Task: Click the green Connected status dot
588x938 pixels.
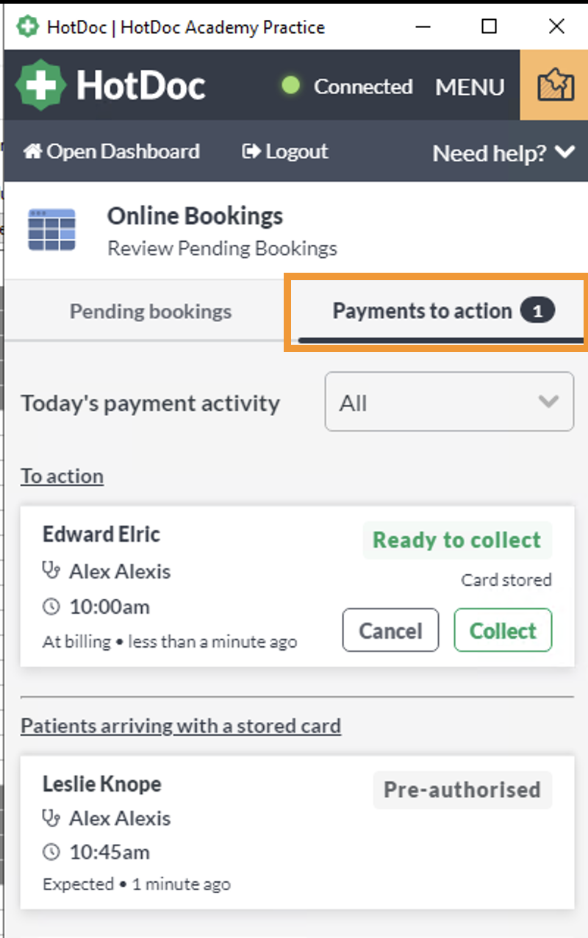Action: (291, 85)
